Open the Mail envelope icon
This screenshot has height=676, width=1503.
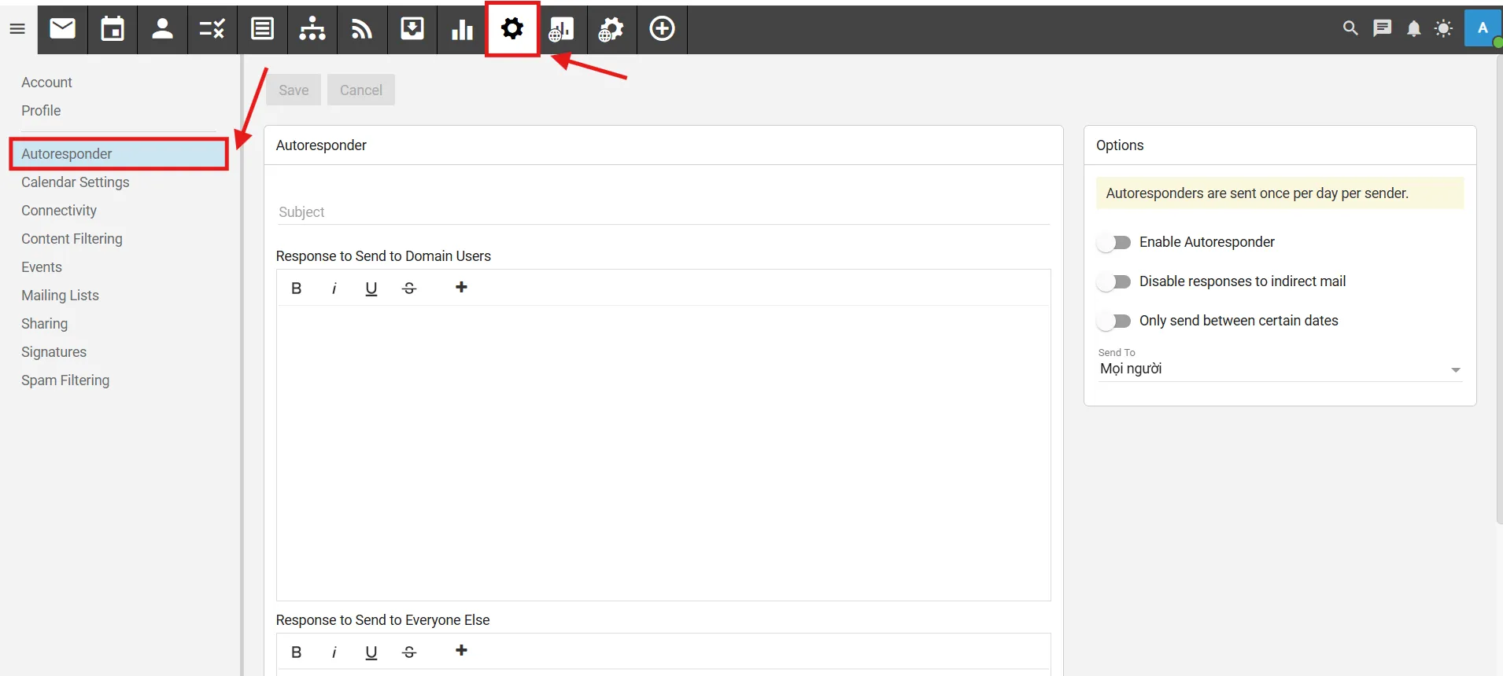62,29
